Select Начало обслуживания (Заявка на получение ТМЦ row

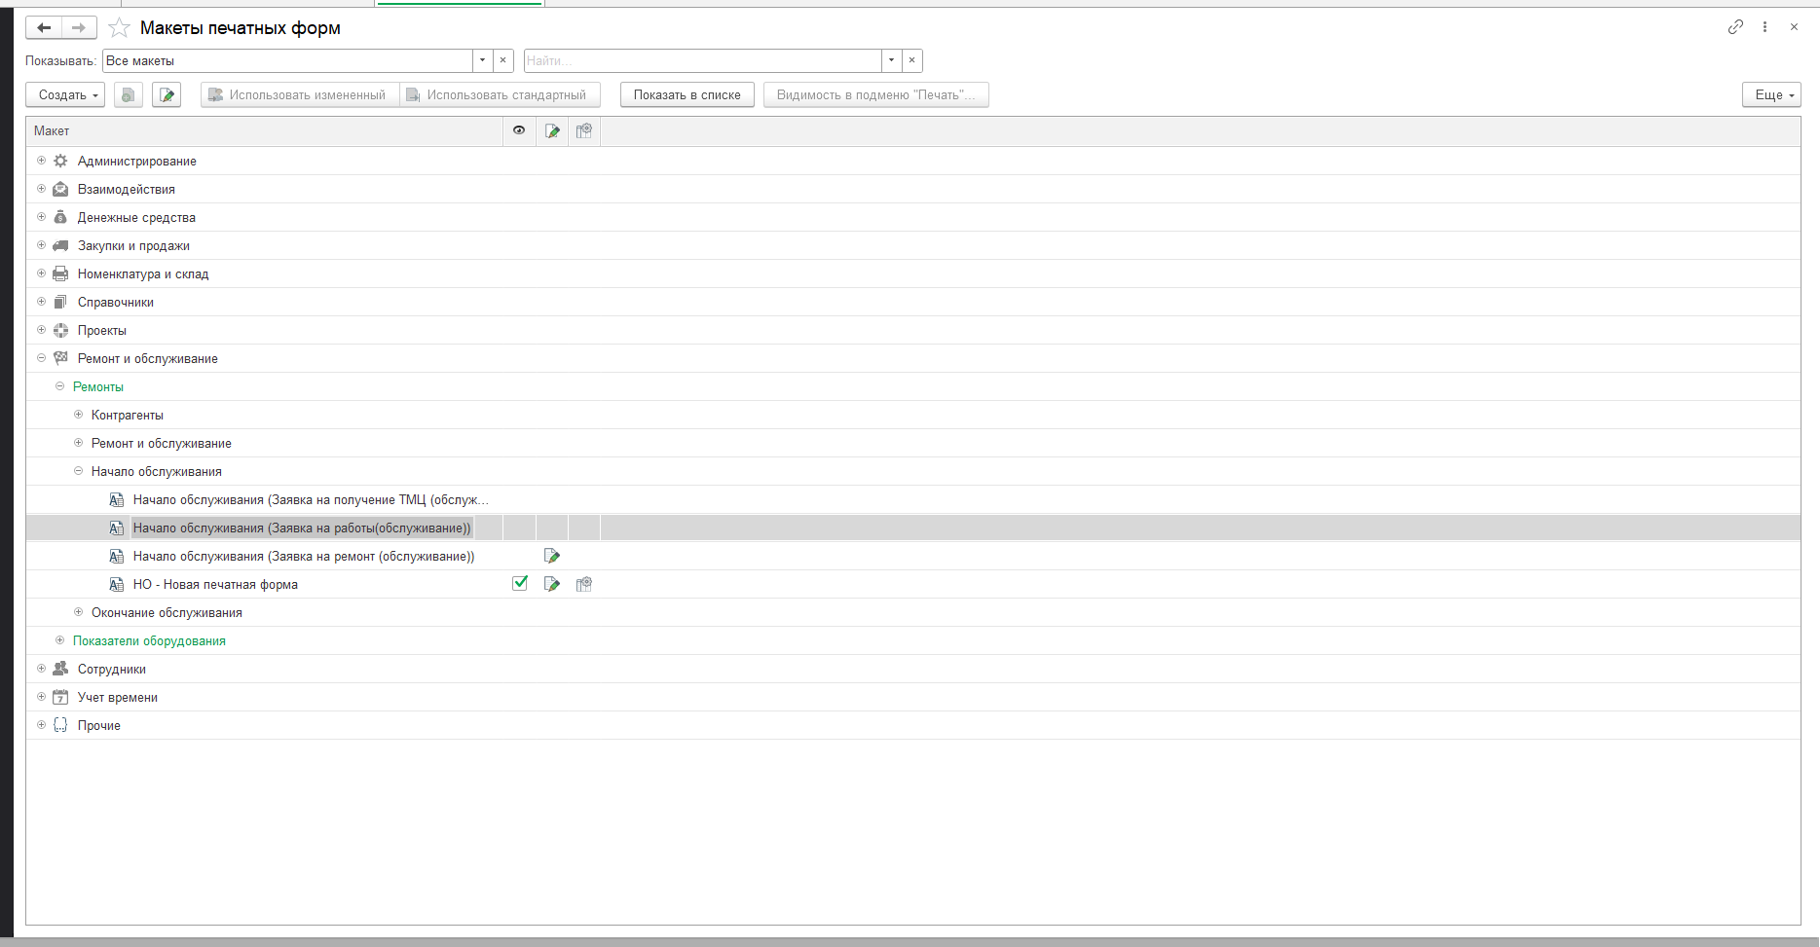coord(311,499)
